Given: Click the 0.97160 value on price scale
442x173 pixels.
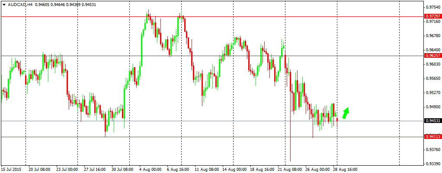Looking at the screenshot, I should (x=432, y=22).
